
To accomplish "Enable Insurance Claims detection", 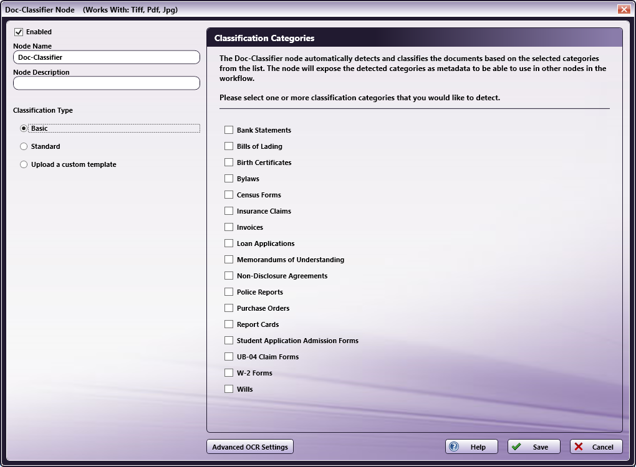I will click(229, 211).
